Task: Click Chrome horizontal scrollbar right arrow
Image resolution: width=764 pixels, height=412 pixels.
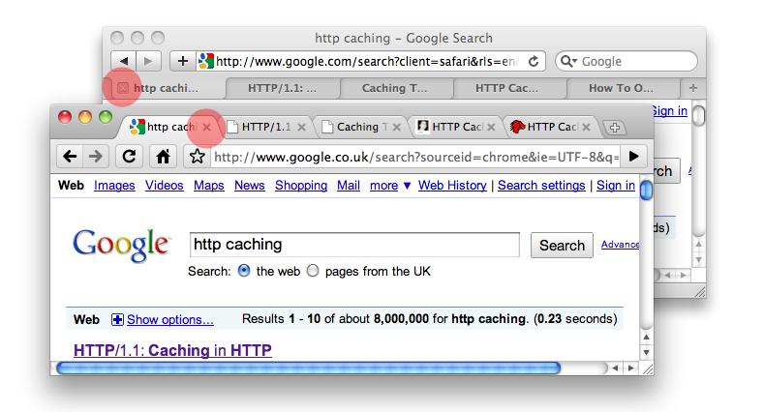Action: pyautogui.click(x=631, y=368)
